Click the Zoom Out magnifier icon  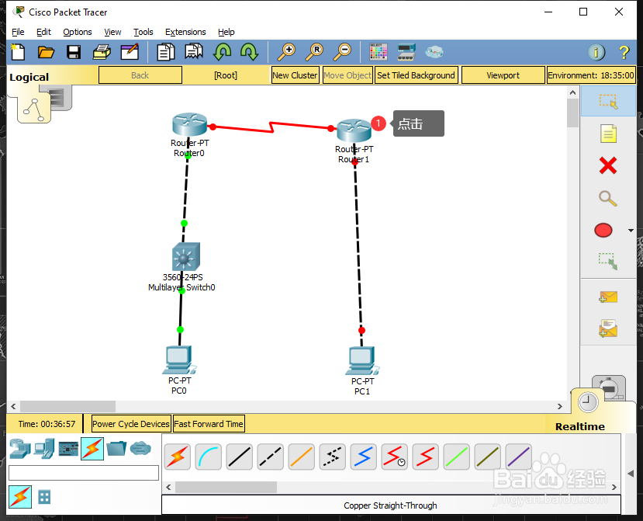click(x=342, y=52)
